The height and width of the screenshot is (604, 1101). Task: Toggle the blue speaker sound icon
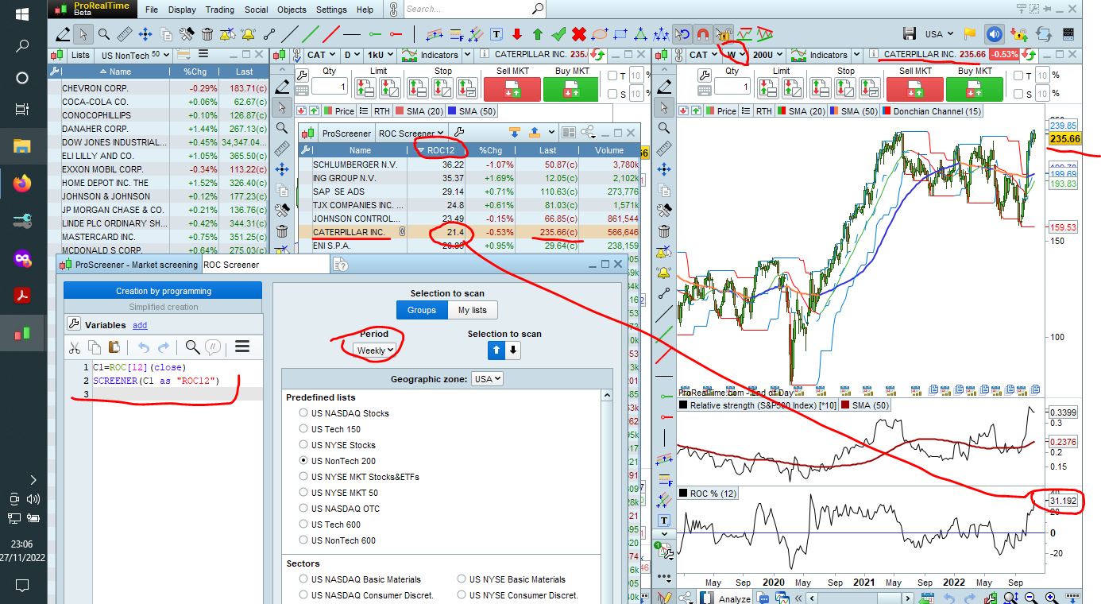pyautogui.click(x=994, y=34)
